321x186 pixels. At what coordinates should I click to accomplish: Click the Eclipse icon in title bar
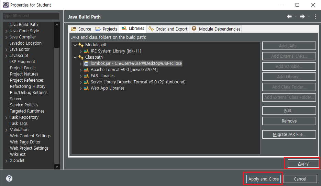6,5
